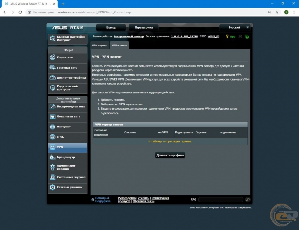Open the Регистрация продукта link
This screenshot has height=230, width=299.
[161, 198]
